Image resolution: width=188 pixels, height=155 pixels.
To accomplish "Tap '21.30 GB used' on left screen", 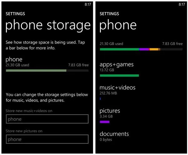I will 17,65.
